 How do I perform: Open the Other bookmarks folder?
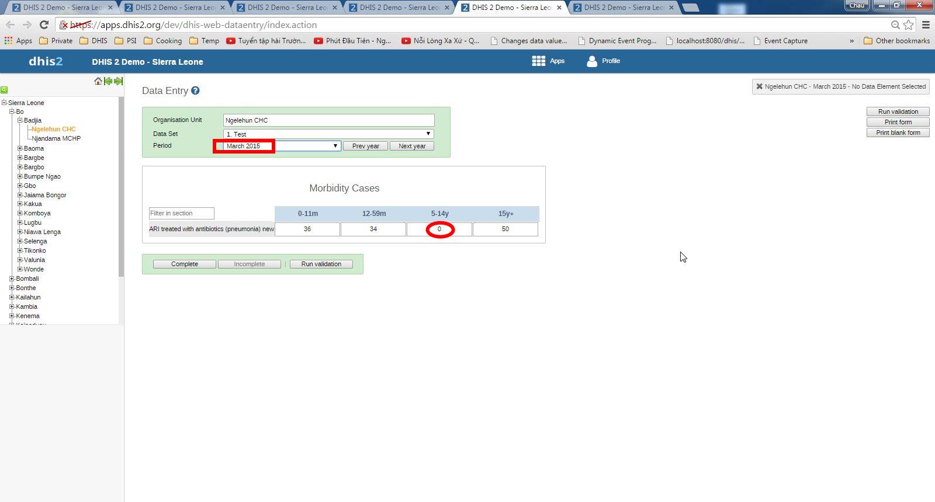click(897, 41)
